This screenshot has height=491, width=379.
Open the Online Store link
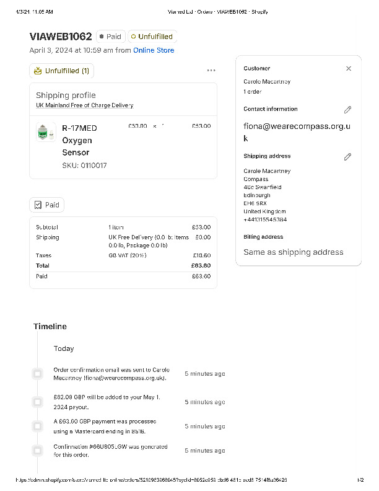154,50
